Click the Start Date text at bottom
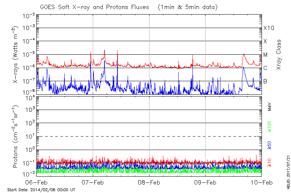 click(41, 190)
